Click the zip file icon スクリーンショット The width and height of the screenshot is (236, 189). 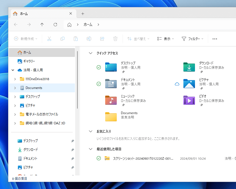point(107,158)
